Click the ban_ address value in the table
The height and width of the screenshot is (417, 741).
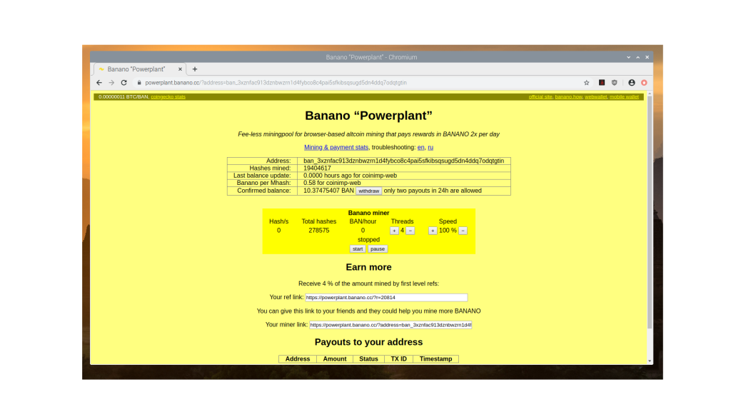pos(403,161)
